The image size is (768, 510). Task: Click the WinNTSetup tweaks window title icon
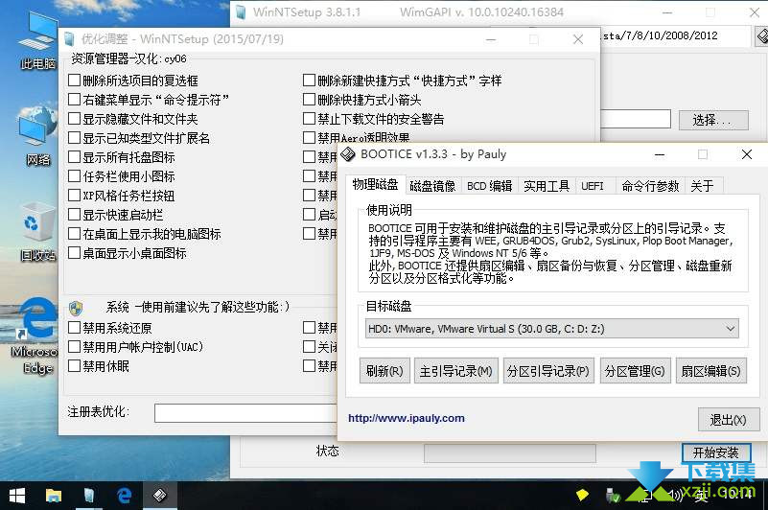(x=69, y=39)
